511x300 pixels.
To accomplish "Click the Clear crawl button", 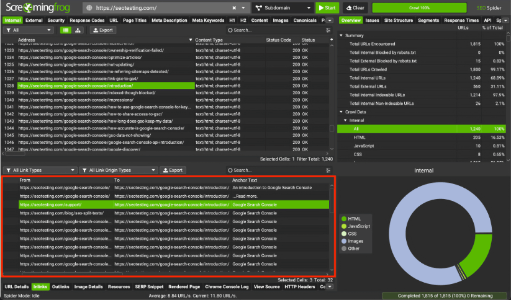I will tap(355, 8).
